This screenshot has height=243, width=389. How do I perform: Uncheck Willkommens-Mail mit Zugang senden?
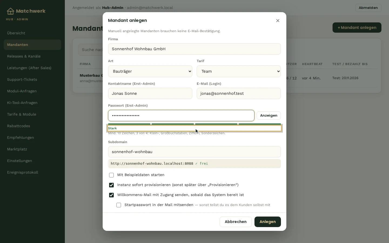(111, 195)
